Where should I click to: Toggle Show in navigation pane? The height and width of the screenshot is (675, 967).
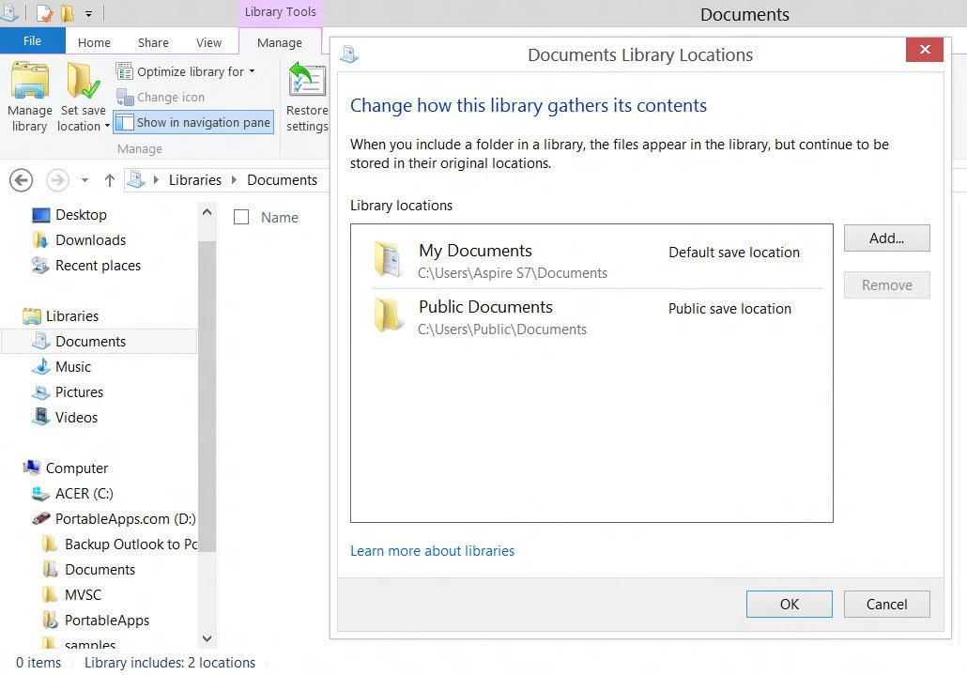193,122
